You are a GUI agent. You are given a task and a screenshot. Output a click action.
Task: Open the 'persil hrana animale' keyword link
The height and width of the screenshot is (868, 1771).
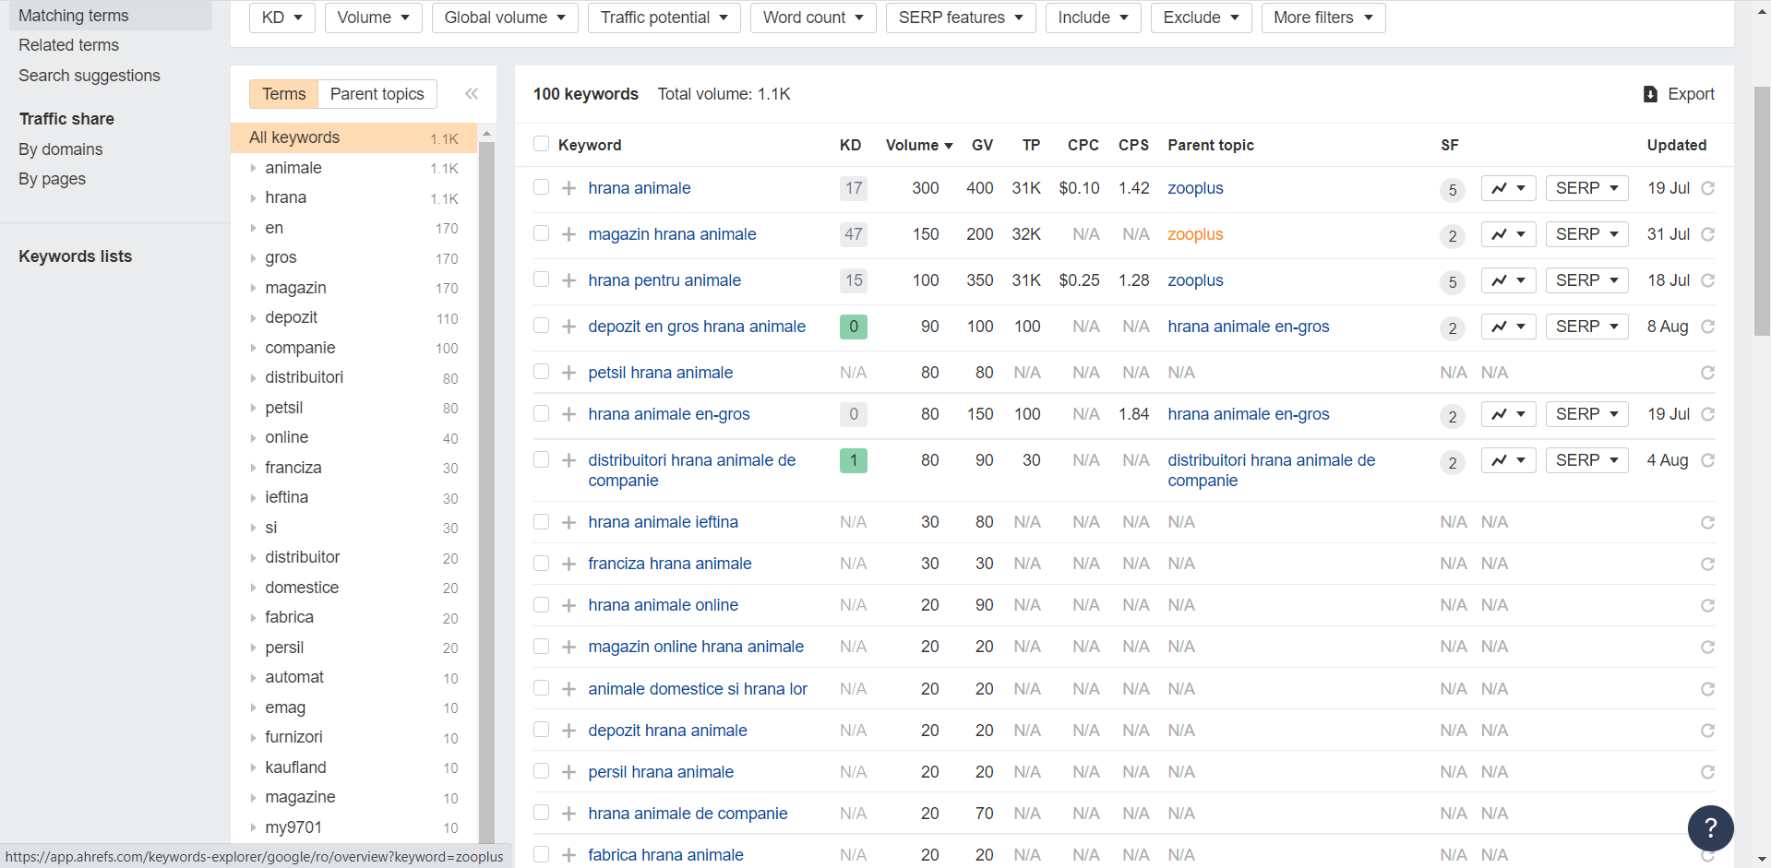tap(661, 772)
